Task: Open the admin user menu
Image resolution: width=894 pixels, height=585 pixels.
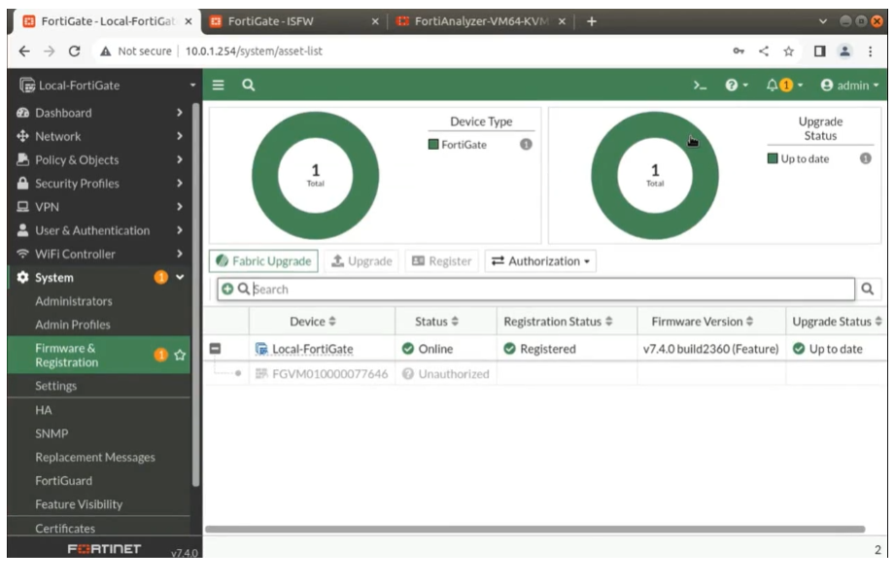Action: 849,85
